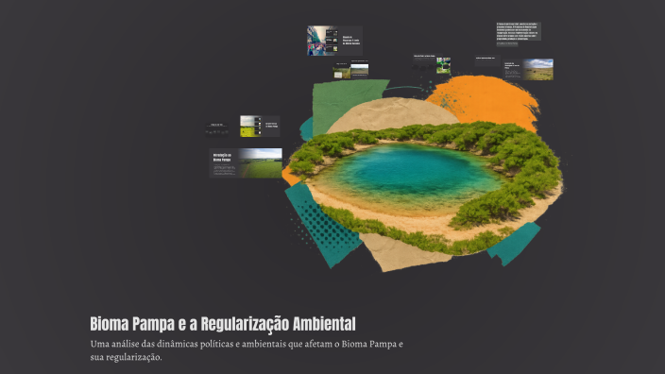Open the slide thumbnail with green garden photo
Viewport: 665px width, 374px height.
coord(432,64)
